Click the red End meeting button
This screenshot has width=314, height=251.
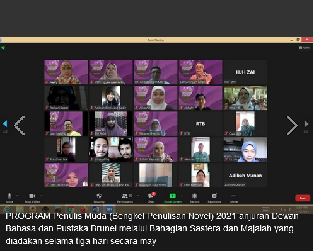coord(303,198)
